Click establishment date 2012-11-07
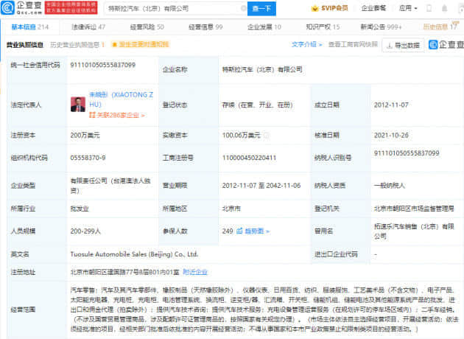The width and height of the screenshot is (464, 339). 391,105
